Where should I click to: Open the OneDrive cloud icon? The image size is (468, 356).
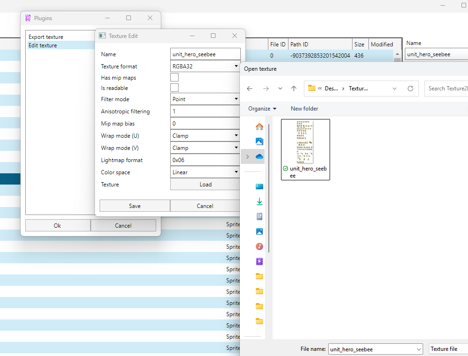(259, 156)
